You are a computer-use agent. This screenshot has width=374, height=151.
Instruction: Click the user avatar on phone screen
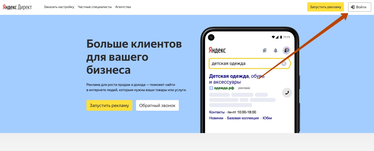click(x=286, y=50)
